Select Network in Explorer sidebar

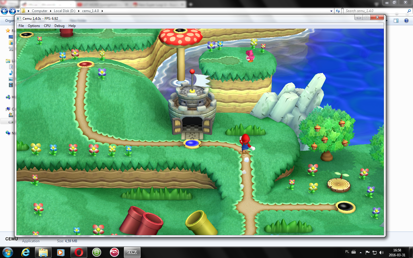pos(8,133)
